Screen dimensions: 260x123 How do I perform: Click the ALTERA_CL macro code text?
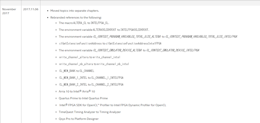tap(80, 23)
